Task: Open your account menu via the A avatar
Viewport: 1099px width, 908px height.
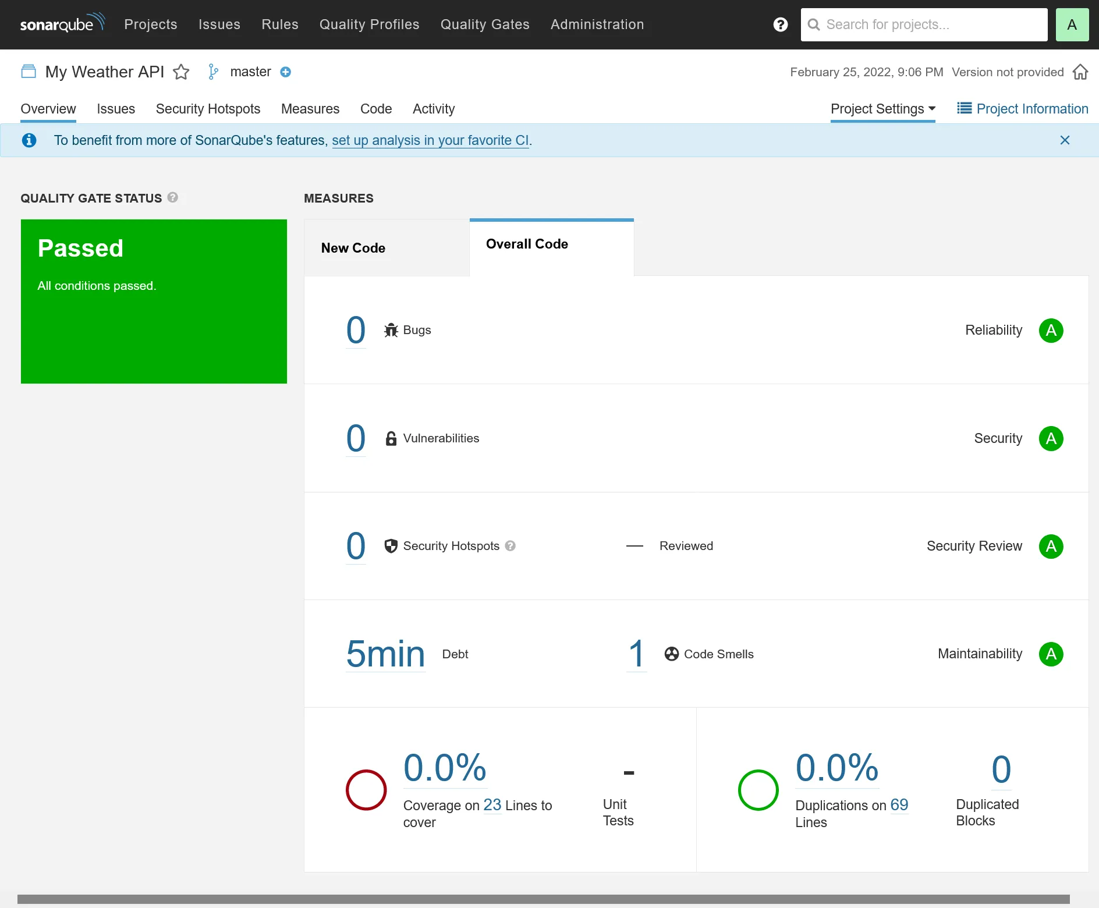Action: (x=1072, y=24)
